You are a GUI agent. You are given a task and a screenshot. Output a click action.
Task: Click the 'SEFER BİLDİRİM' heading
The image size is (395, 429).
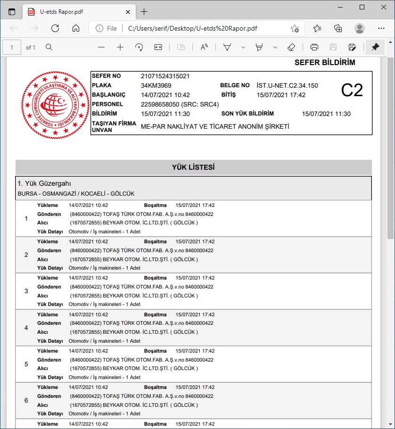pos(325,62)
